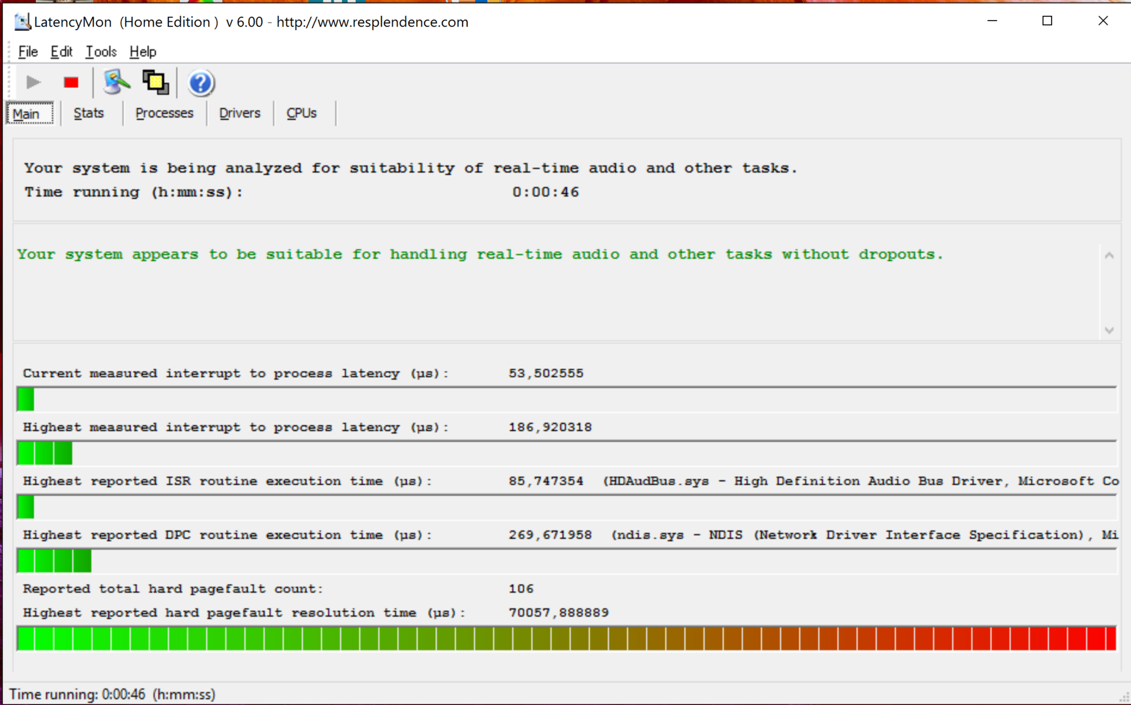Open the Edit menu
The width and height of the screenshot is (1131, 705).
61,52
